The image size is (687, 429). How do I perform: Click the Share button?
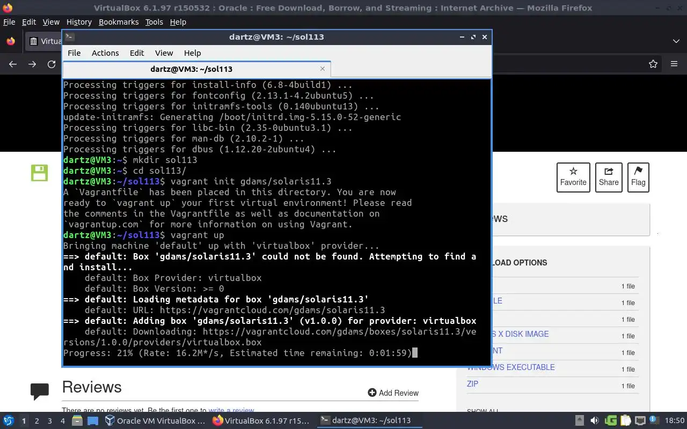609,177
